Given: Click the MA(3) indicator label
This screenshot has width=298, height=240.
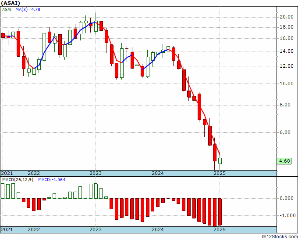Looking at the screenshot, I should pyautogui.click(x=21, y=10).
